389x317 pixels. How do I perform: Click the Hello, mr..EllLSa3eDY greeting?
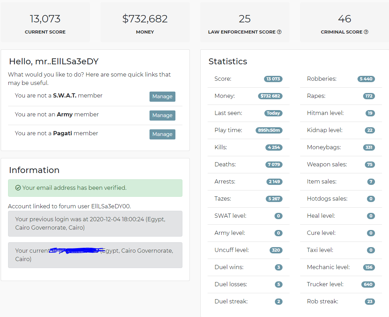click(x=54, y=62)
